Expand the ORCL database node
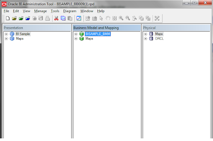The width and height of the screenshot is (213, 141). [x=145, y=39]
